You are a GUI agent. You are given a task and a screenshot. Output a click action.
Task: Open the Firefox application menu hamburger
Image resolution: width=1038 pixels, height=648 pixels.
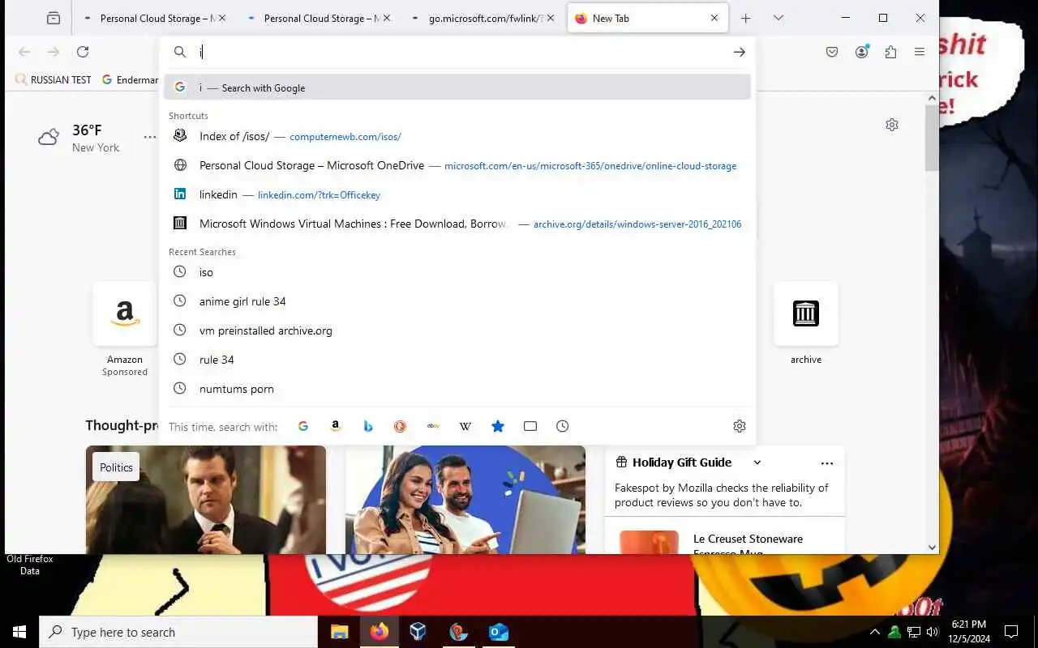point(920,52)
